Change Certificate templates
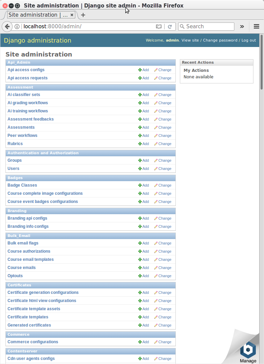264x364 pixels. click(x=163, y=317)
